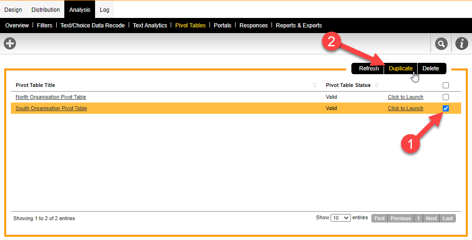Click Pivot Table Title column header
This screenshot has width=472, height=240.
(35, 85)
